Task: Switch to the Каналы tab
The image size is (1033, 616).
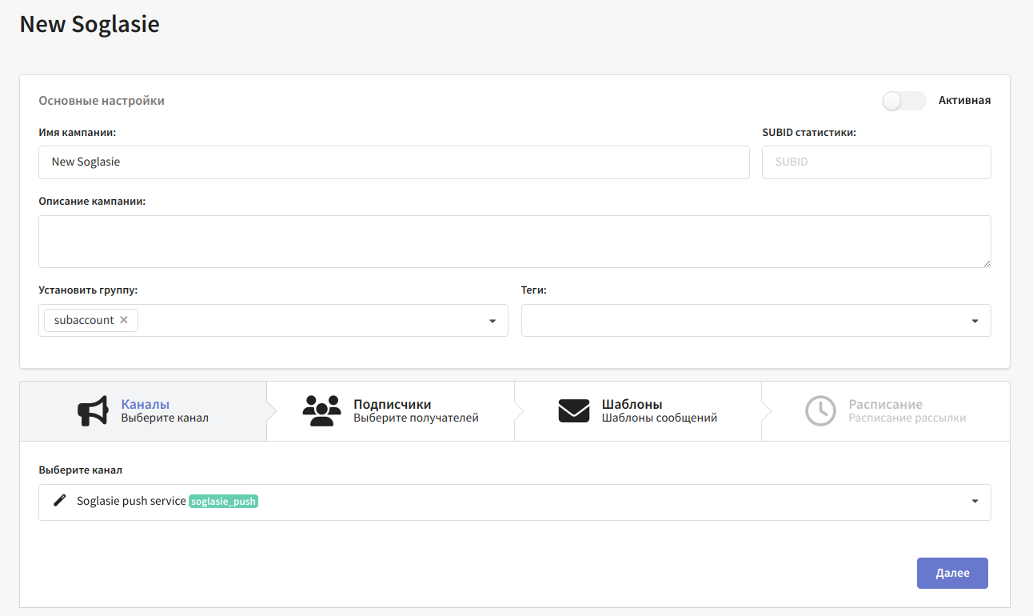Action: tap(143, 411)
